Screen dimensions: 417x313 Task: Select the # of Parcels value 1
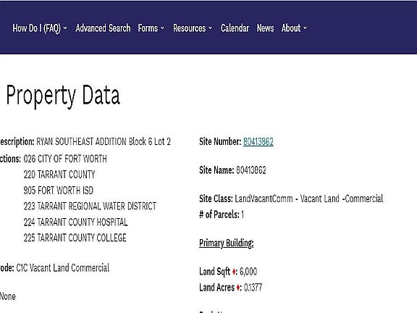[243, 214]
